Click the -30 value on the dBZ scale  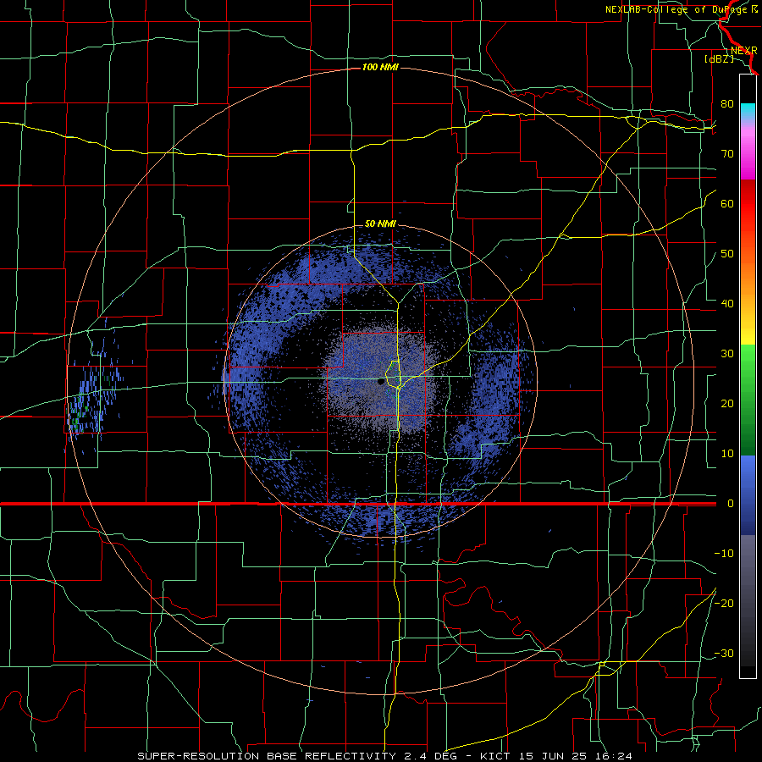[x=724, y=653]
